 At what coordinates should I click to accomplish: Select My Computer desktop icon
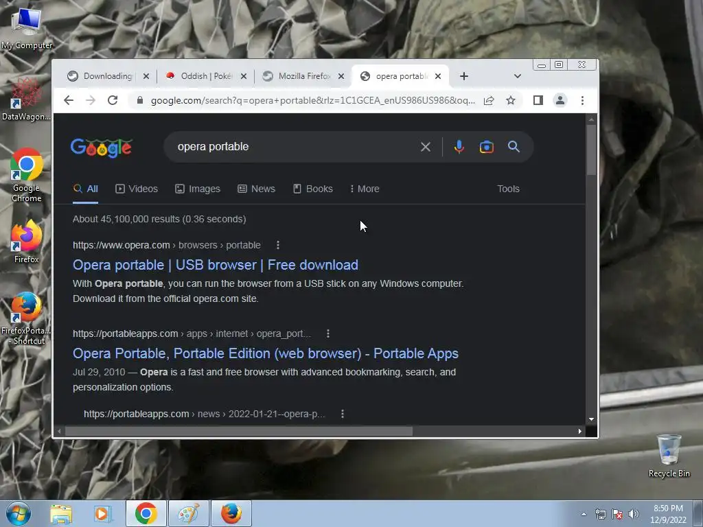(27, 27)
